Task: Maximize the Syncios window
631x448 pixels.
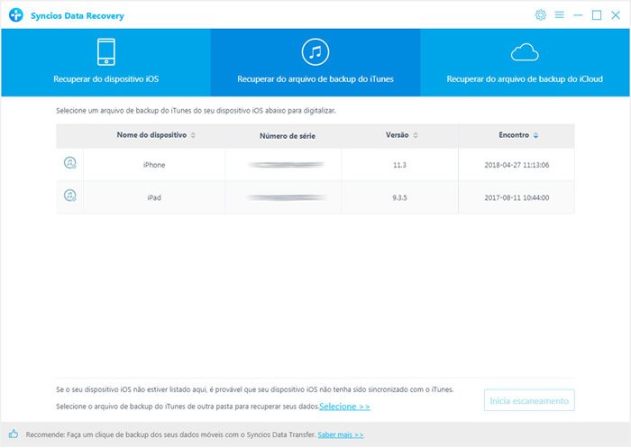Action: (597, 15)
